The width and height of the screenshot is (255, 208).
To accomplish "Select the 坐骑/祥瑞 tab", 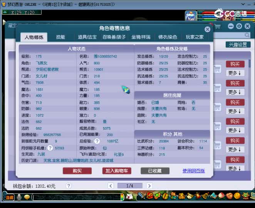I will point(141,37).
